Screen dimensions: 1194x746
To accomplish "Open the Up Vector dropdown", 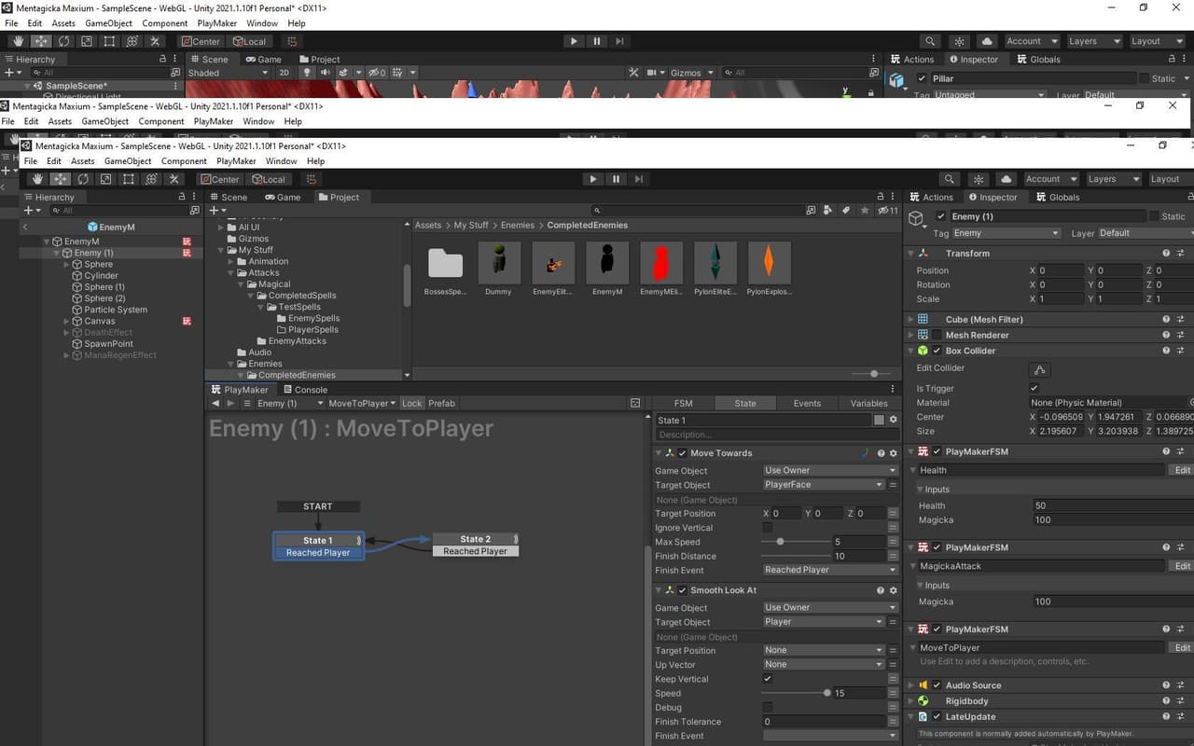I will point(824,665).
